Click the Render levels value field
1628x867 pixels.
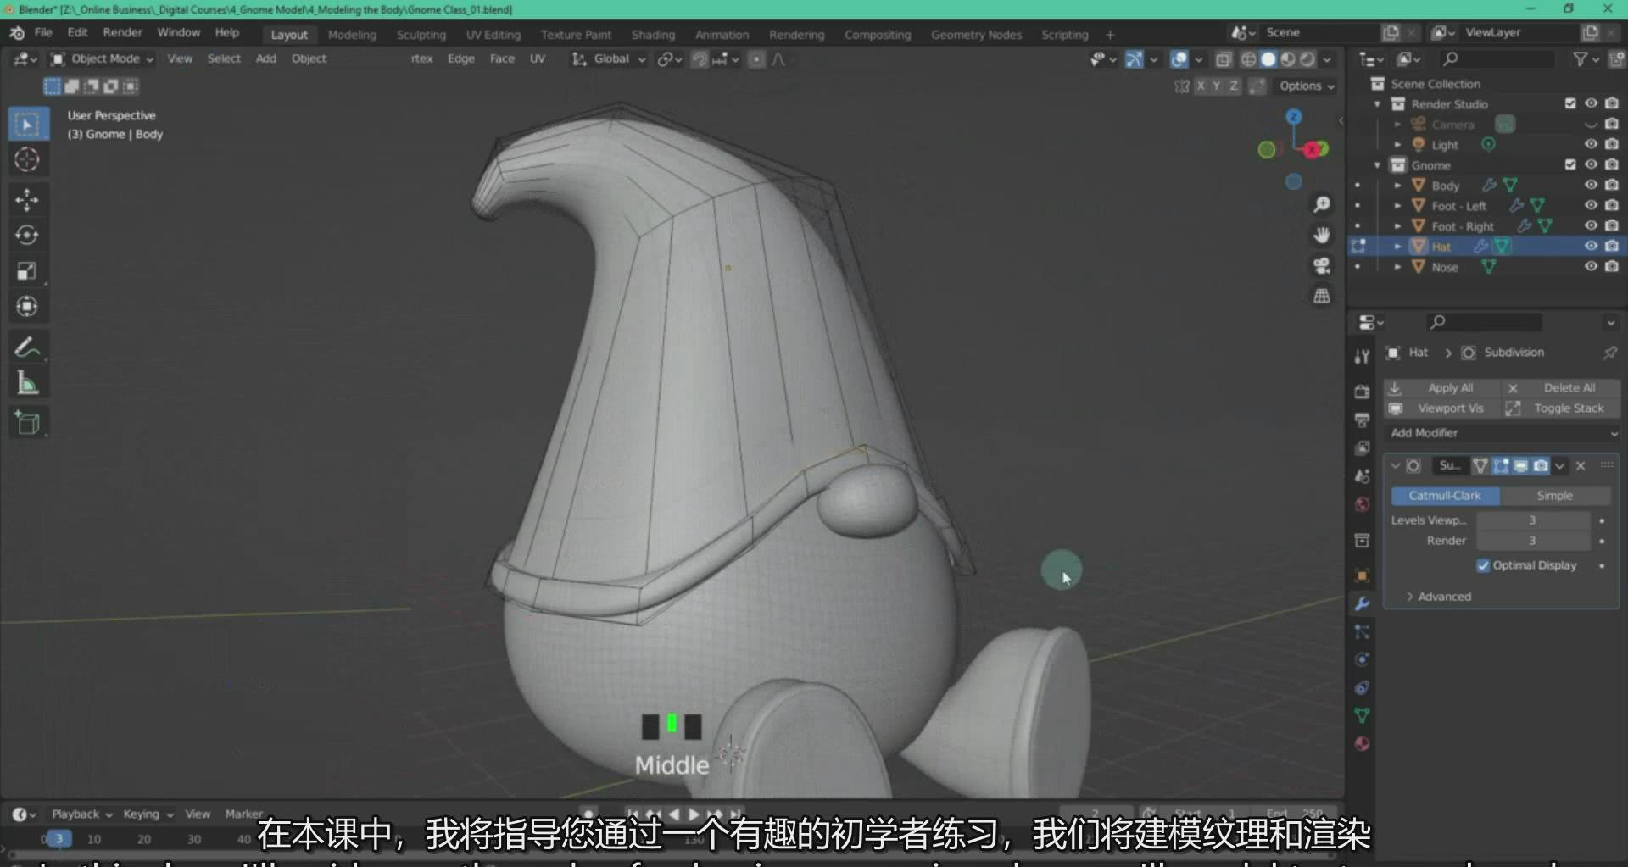(1533, 541)
